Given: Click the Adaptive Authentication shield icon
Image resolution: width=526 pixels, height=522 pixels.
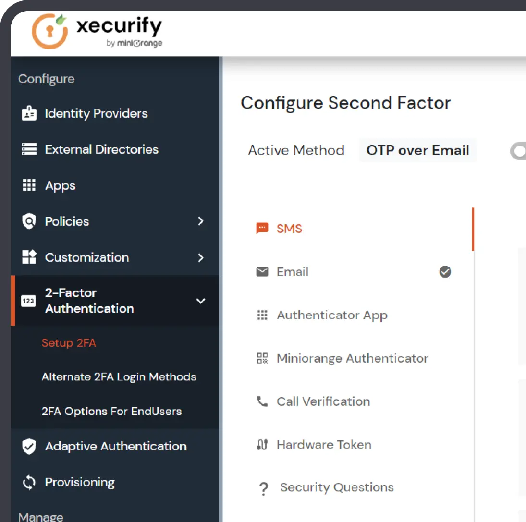Looking at the screenshot, I should (29, 446).
